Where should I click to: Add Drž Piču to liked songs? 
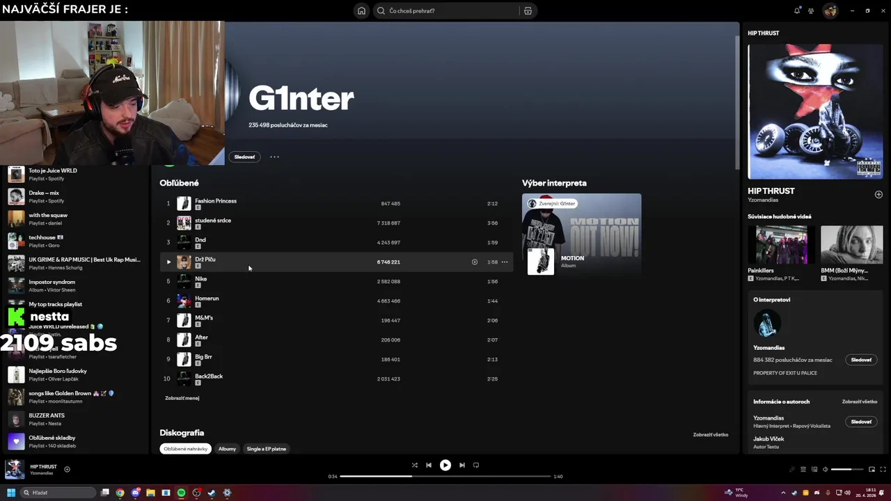[x=475, y=262]
